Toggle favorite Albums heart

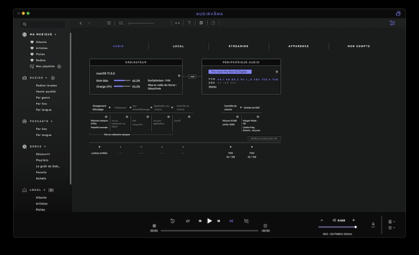32,42
